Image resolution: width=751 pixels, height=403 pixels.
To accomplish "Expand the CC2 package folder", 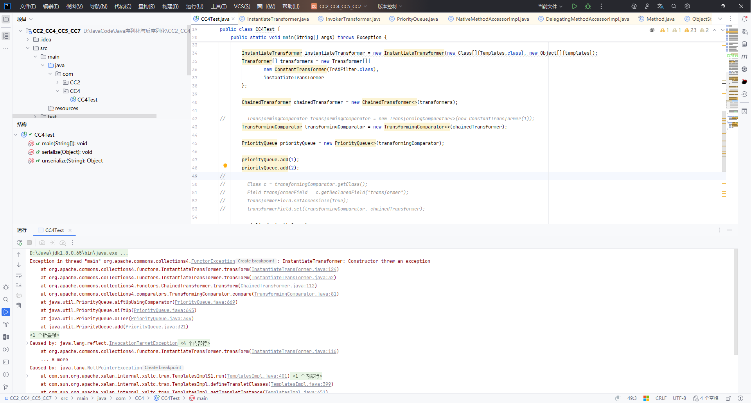I will tap(57, 82).
